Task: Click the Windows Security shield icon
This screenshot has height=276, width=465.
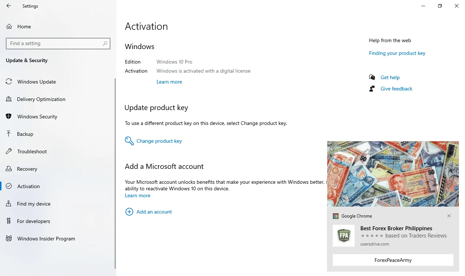Action: coord(9,117)
